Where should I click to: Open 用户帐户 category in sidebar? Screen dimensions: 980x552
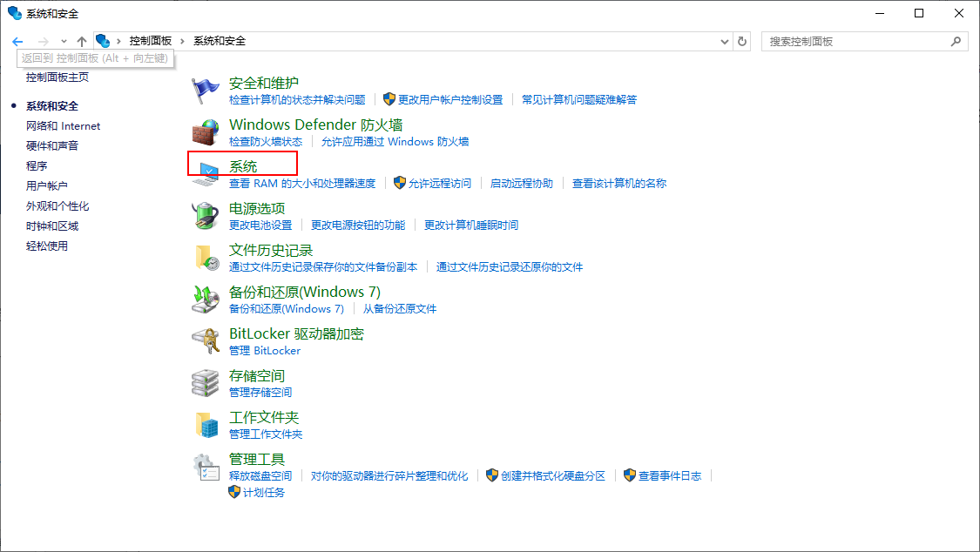[47, 185]
